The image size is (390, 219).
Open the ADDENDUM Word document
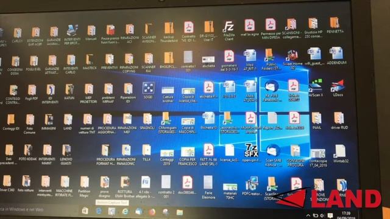(336, 54)
